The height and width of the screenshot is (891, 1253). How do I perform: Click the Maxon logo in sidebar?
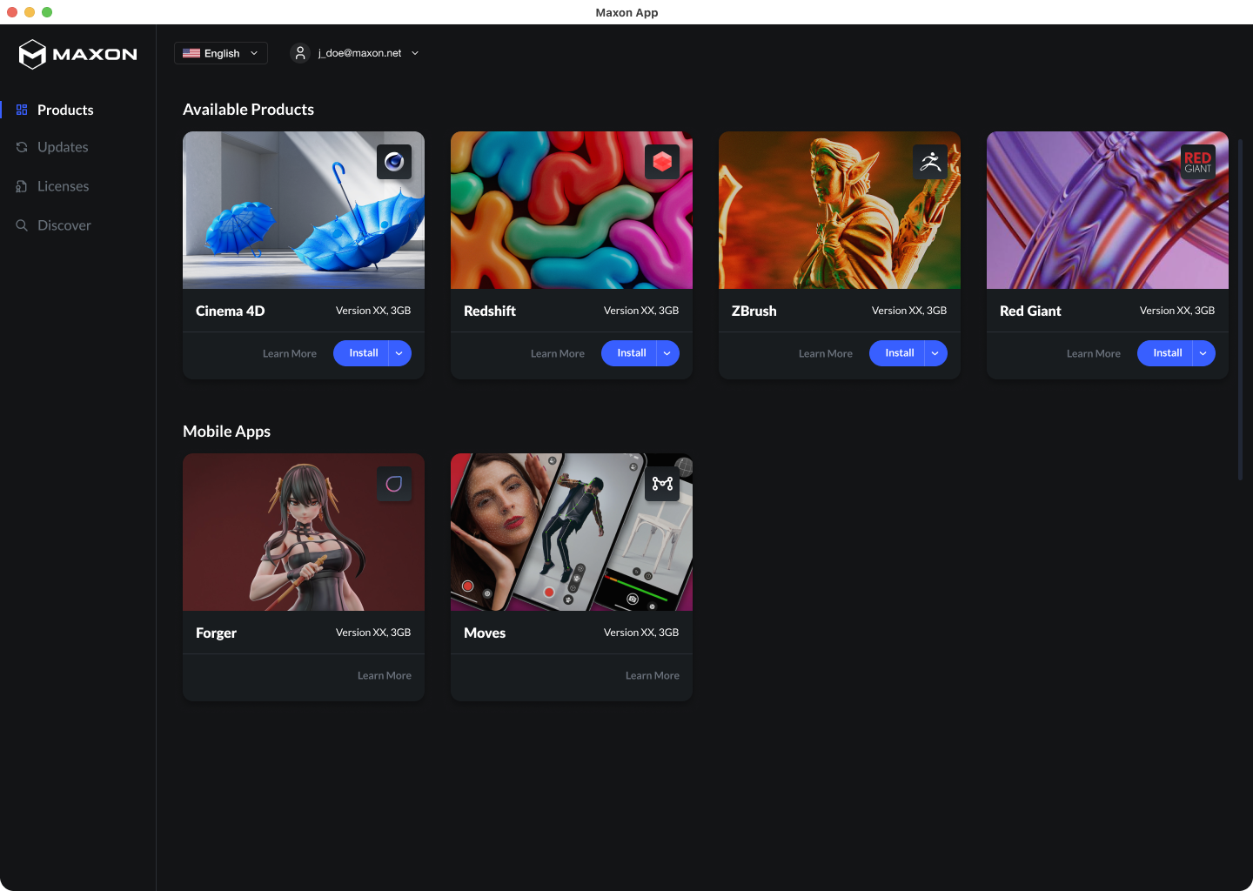coord(77,54)
